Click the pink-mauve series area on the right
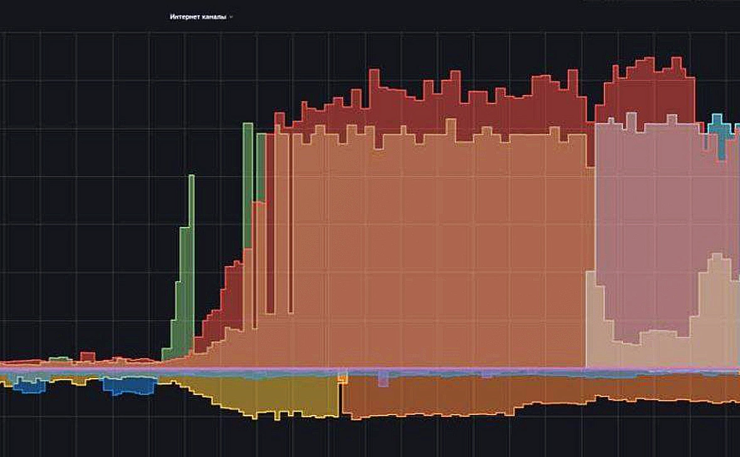The height and width of the screenshot is (457, 740). click(x=652, y=219)
